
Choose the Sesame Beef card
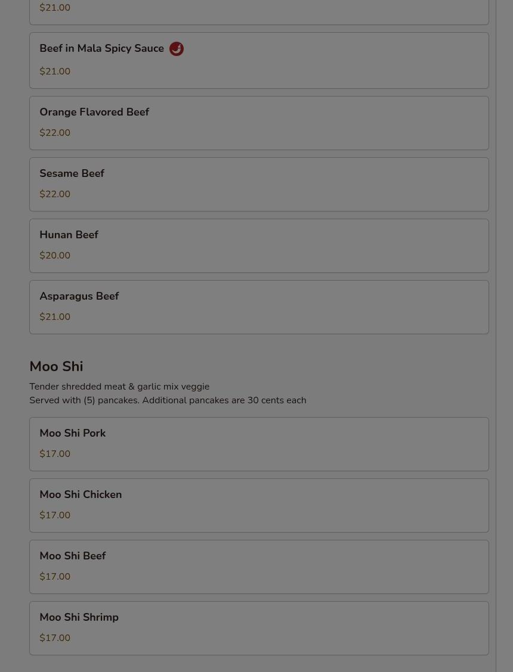259,184
